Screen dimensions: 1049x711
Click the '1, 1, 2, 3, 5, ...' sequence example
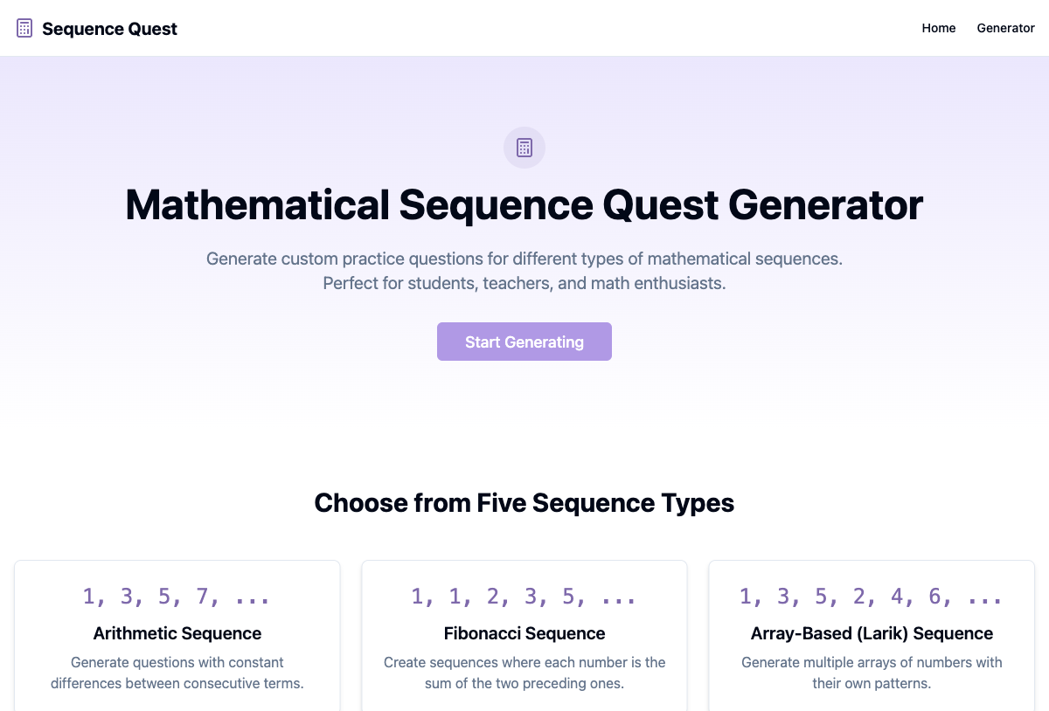coord(524,597)
